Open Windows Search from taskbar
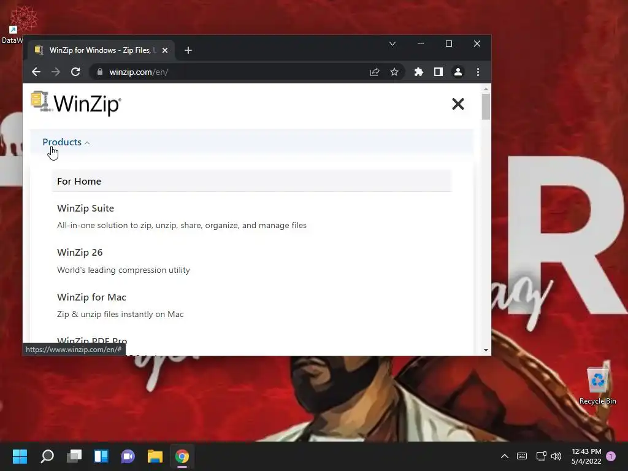This screenshot has width=628, height=471. (x=47, y=456)
